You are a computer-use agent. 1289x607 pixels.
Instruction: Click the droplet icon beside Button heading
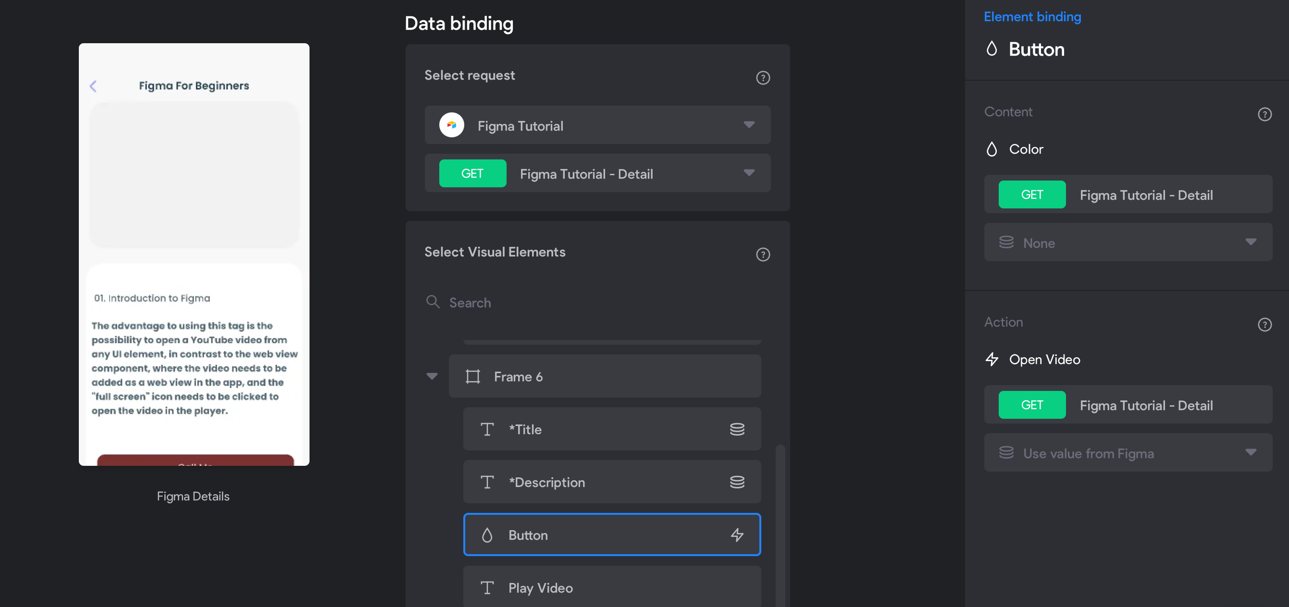pos(992,49)
